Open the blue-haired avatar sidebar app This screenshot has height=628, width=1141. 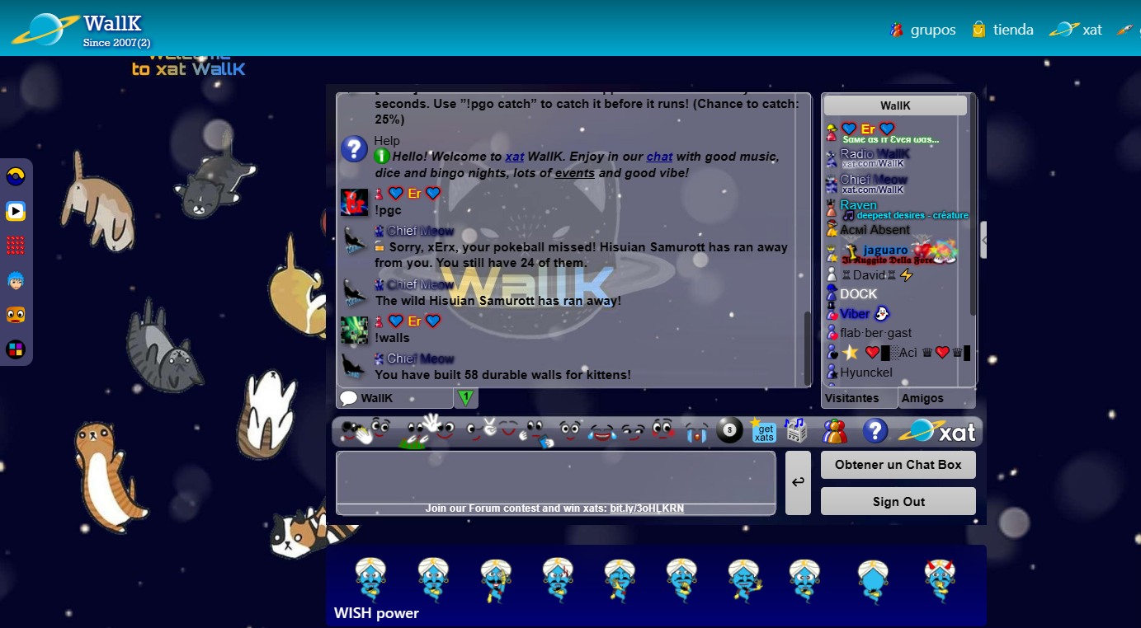(16, 280)
